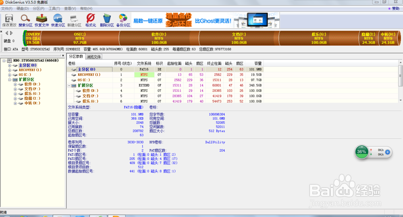Viewport: 403px width, 217px height.
Task: Go to previous disk with left arrow
Action: click(x=7, y=33)
